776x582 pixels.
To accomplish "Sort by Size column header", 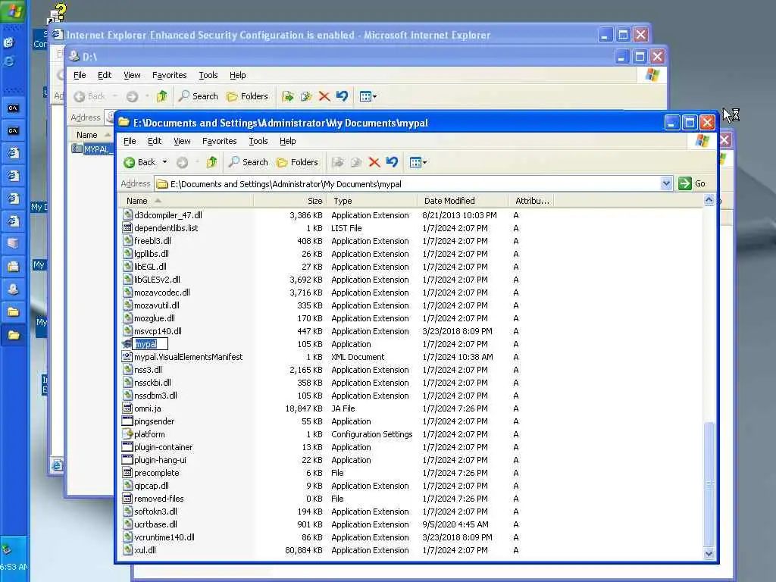I will pos(290,201).
